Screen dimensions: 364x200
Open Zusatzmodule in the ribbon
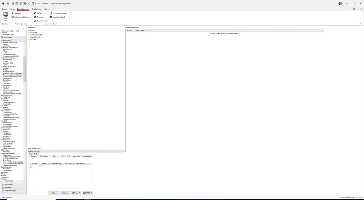point(41,21)
